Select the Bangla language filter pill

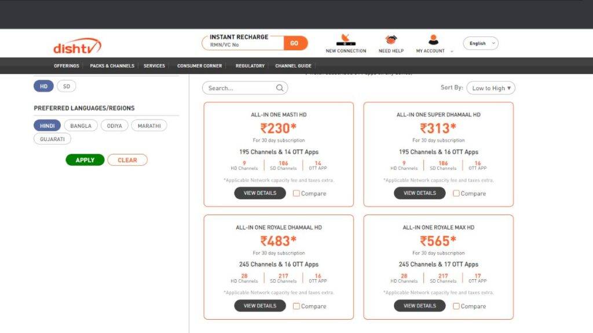point(80,125)
